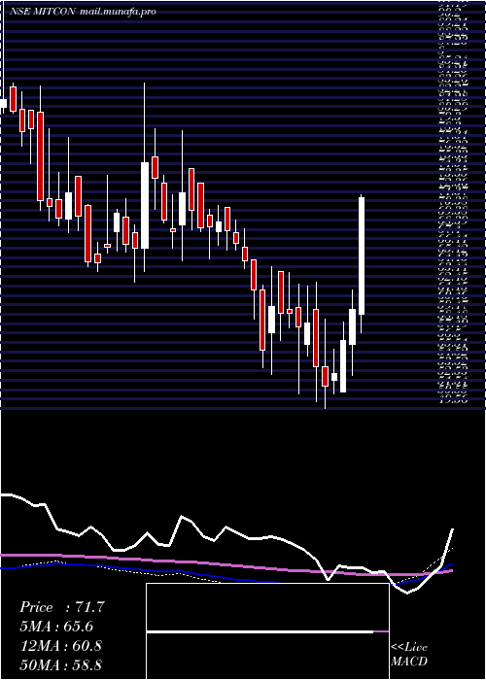Click the white horizontal line inside the MACD box
The height and width of the screenshot is (680, 486).
pyautogui.click(x=260, y=631)
